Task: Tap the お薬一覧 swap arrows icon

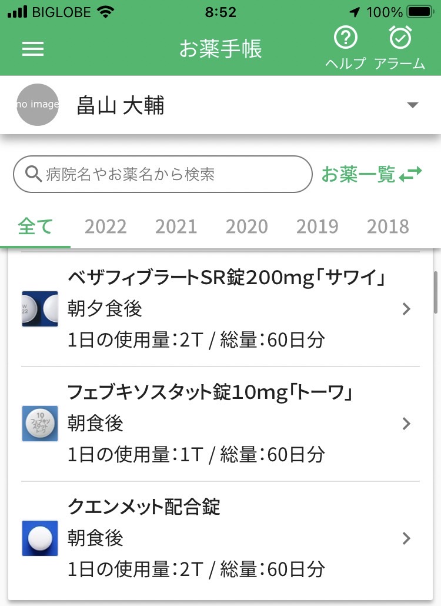Action: point(410,174)
